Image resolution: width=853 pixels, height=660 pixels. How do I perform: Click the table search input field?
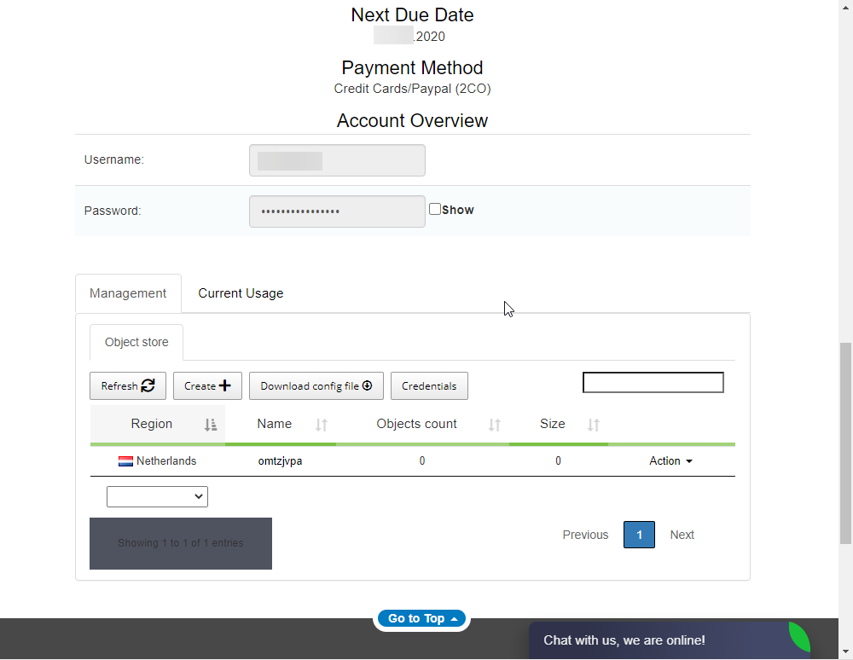[653, 383]
